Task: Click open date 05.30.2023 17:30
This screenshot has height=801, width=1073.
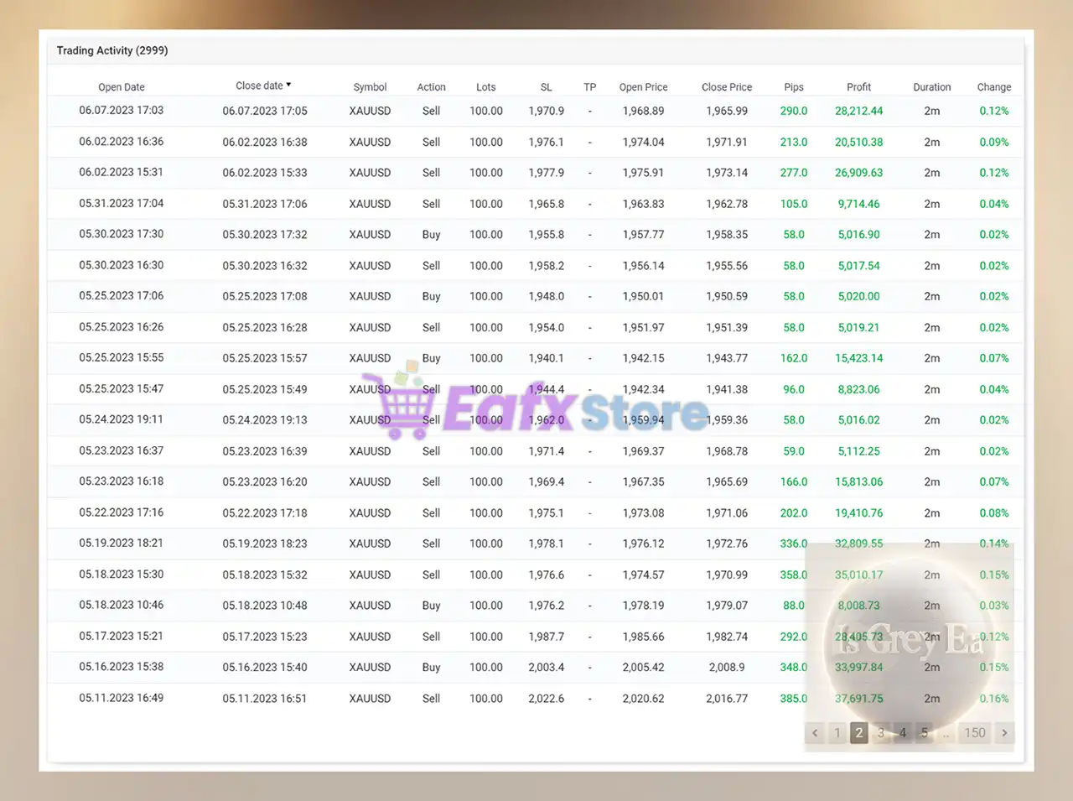Action: pos(122,234)
